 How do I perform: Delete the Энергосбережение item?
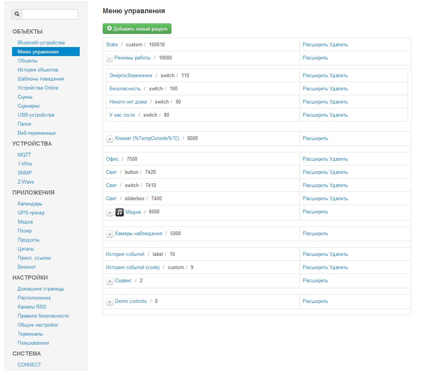point(339,76)
